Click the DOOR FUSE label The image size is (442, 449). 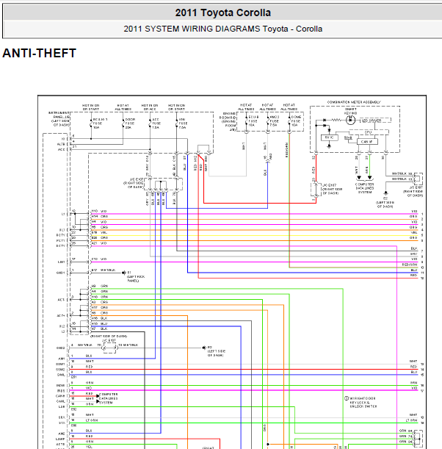(x=130, y=123)
